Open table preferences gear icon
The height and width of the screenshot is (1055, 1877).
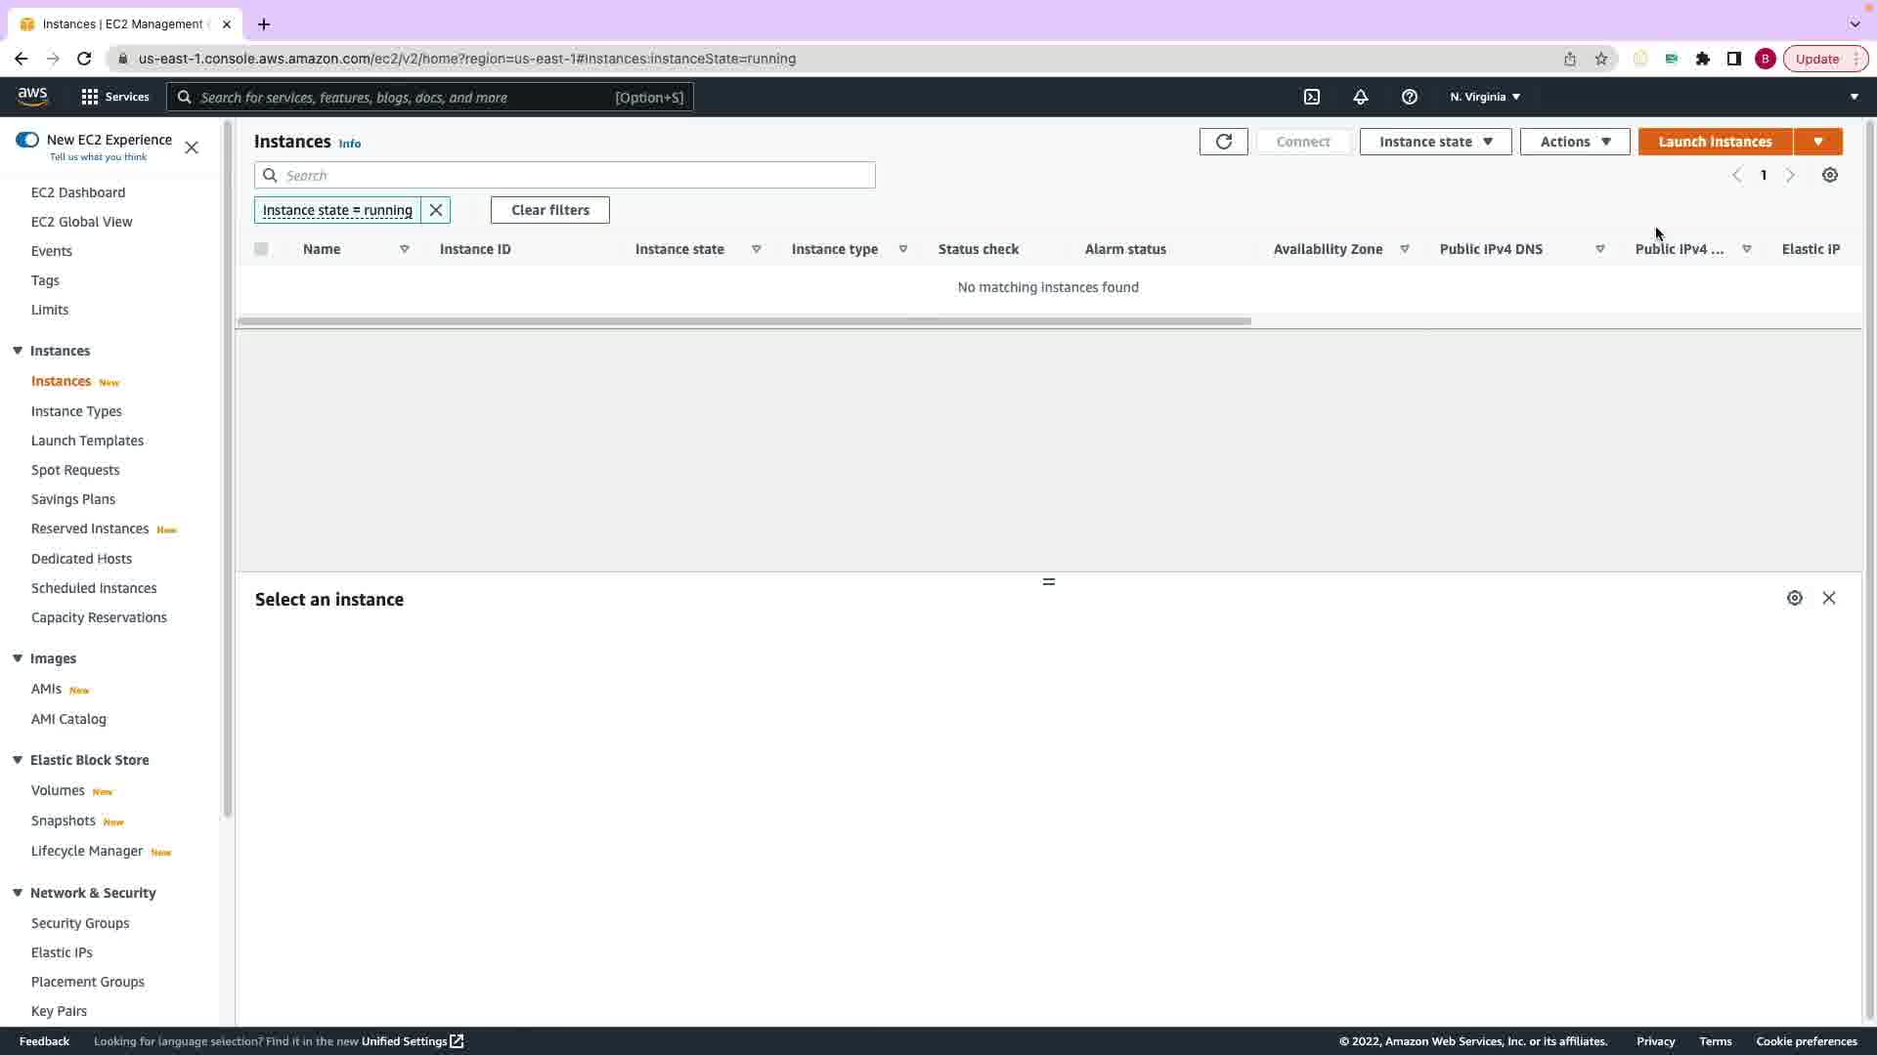(x=1829, y=175)
